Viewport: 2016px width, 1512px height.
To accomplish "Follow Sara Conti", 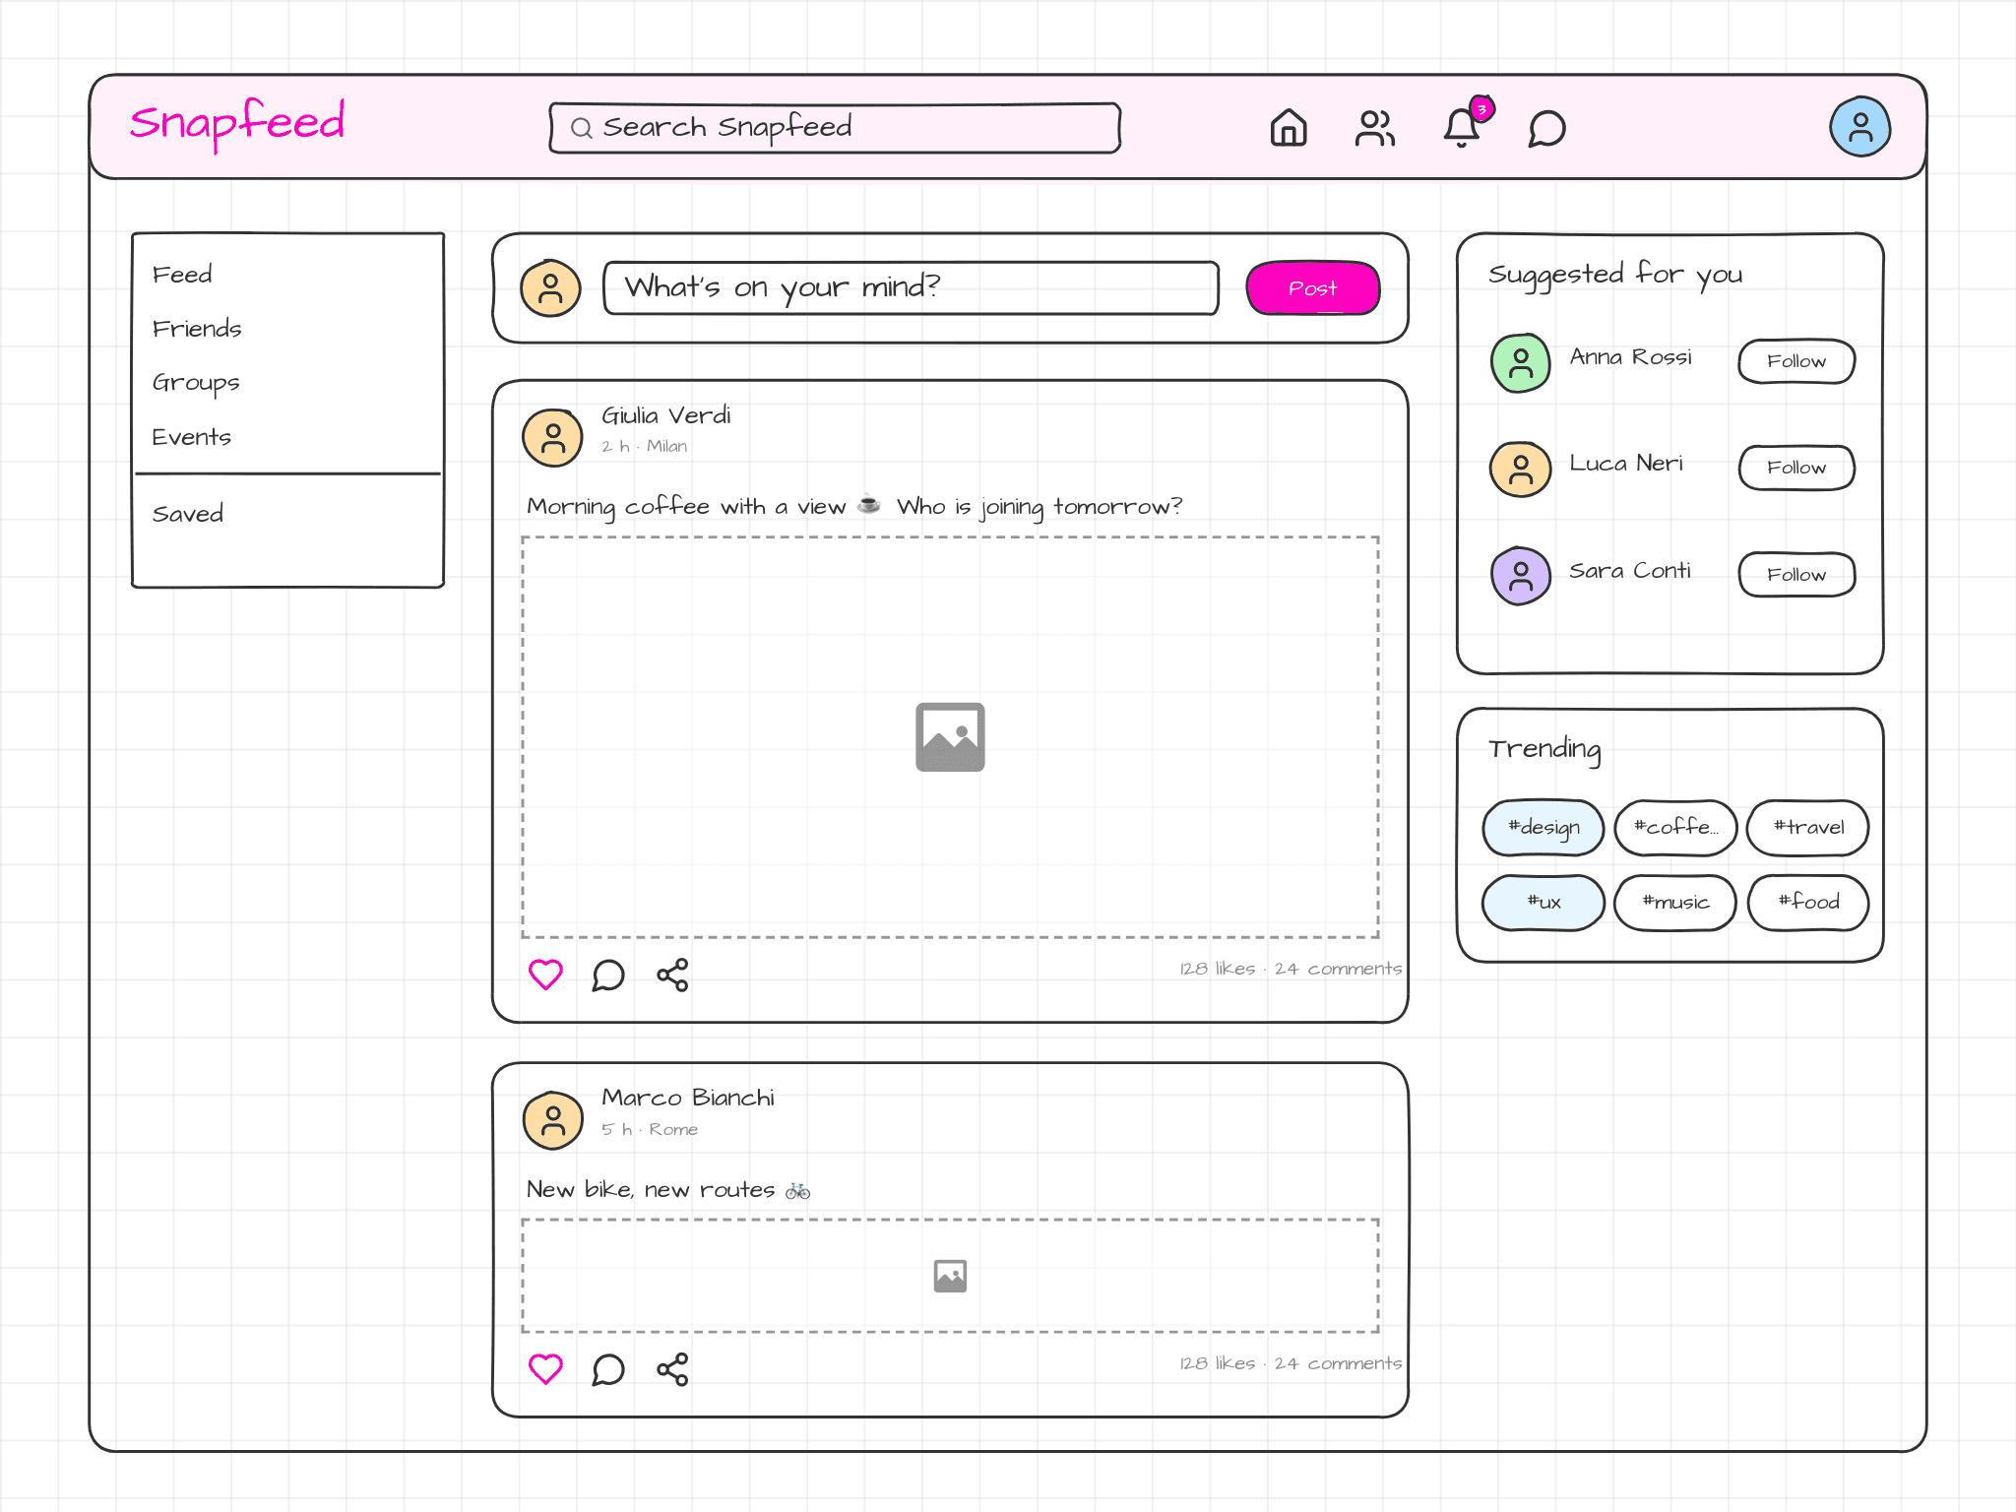I will pos(1796,575).
